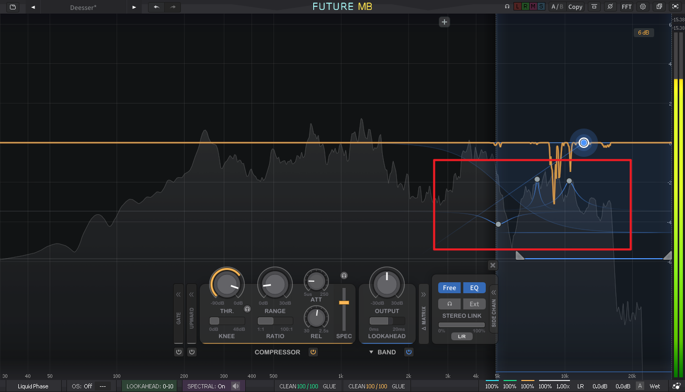This screenshot has width=685, height=392.
Task: Click the phase invert icon
Action: coord(610,7)
